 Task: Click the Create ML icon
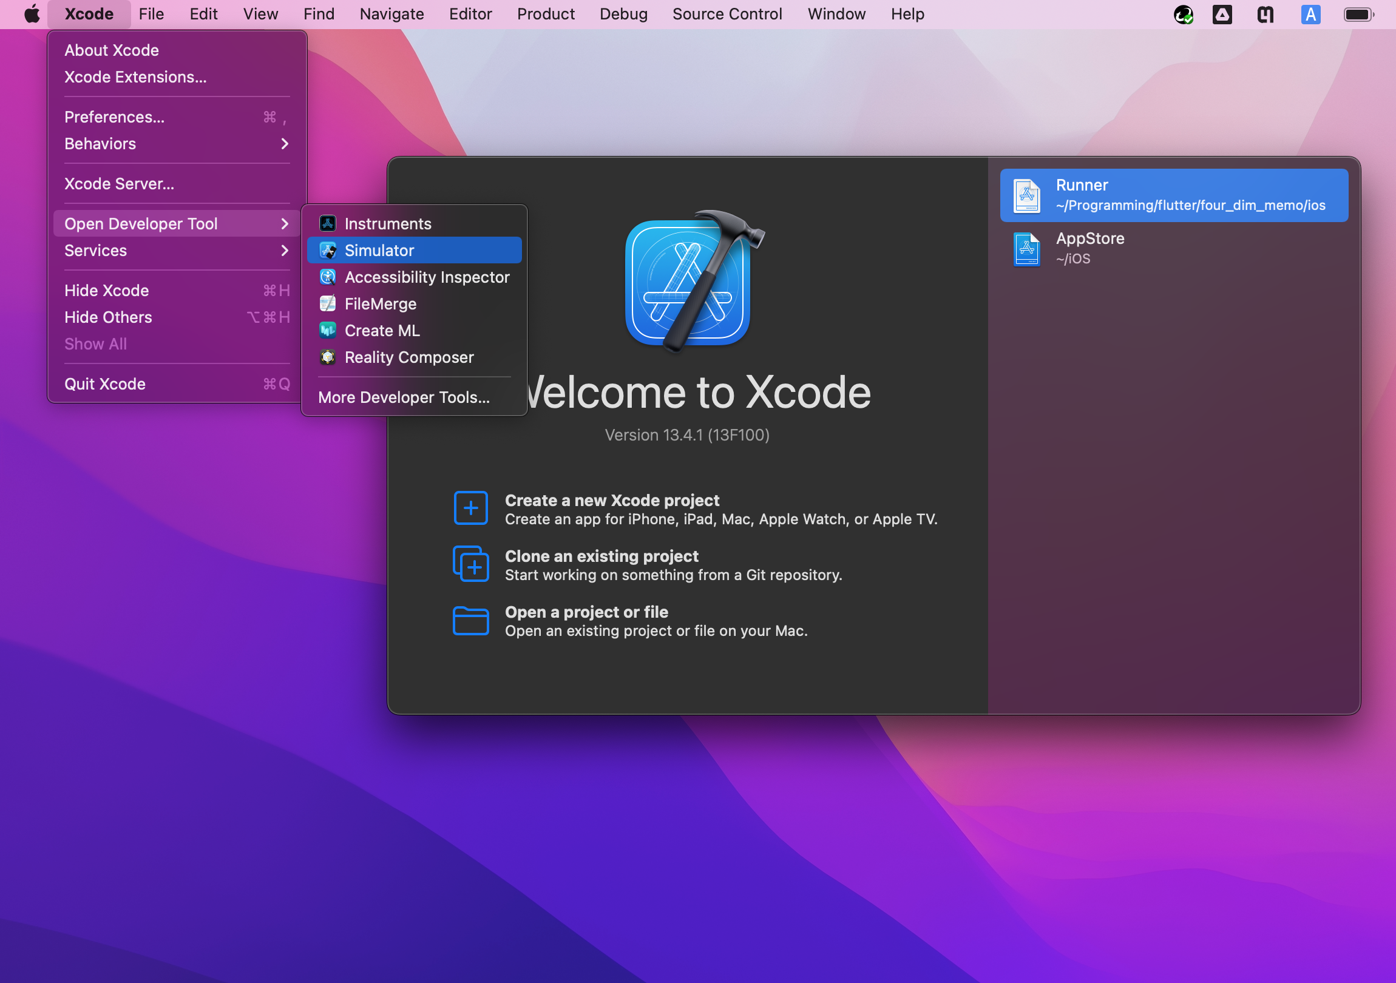coord(328,331)
